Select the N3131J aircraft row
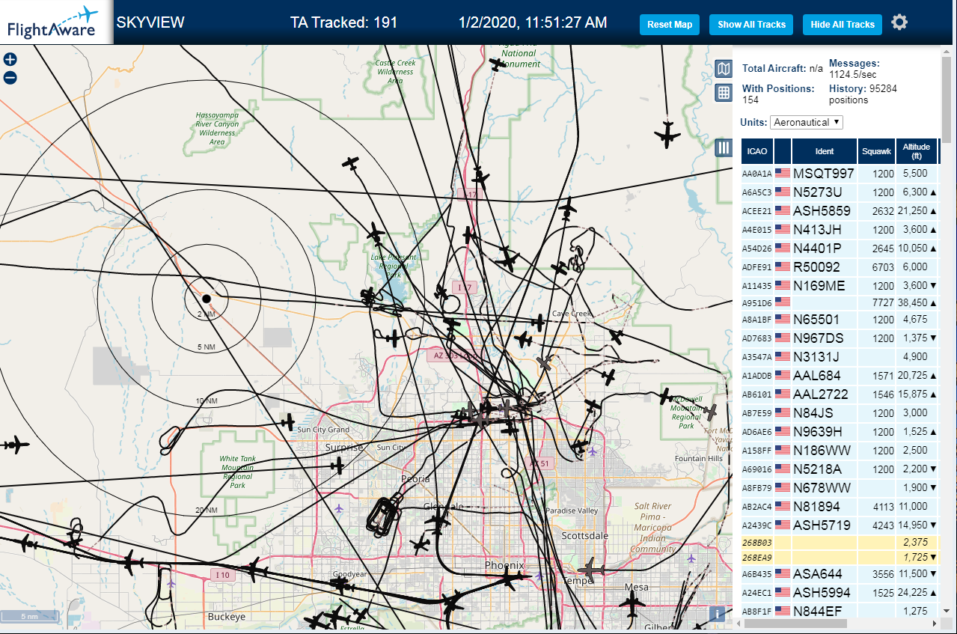The width and height of the screenshot is (957, 634). coord(840,357)
